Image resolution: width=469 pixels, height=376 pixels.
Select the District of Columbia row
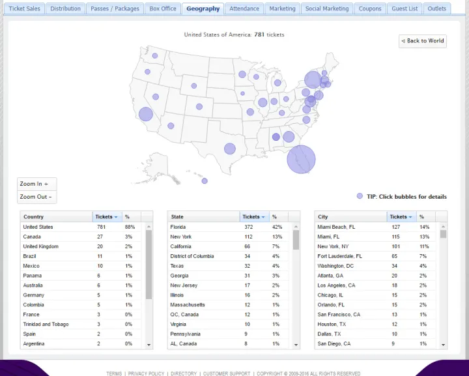tap(228, 256)
